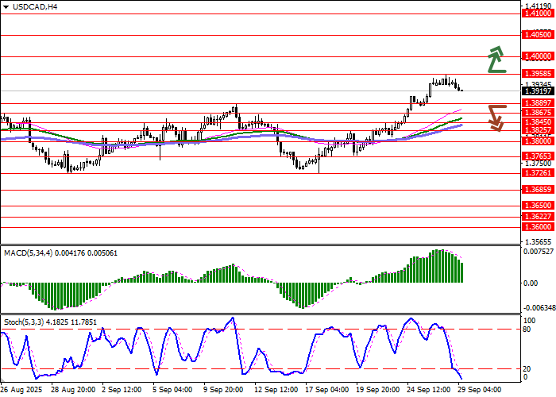This screenshot has height=397, width=556.
Task: Select the 1.38897 support level label
Action: (x=538, y=103)
